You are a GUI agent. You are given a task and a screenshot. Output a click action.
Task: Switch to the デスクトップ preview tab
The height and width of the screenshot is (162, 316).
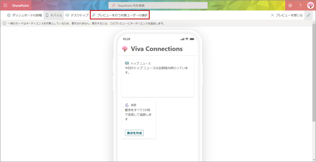[77, 15]
